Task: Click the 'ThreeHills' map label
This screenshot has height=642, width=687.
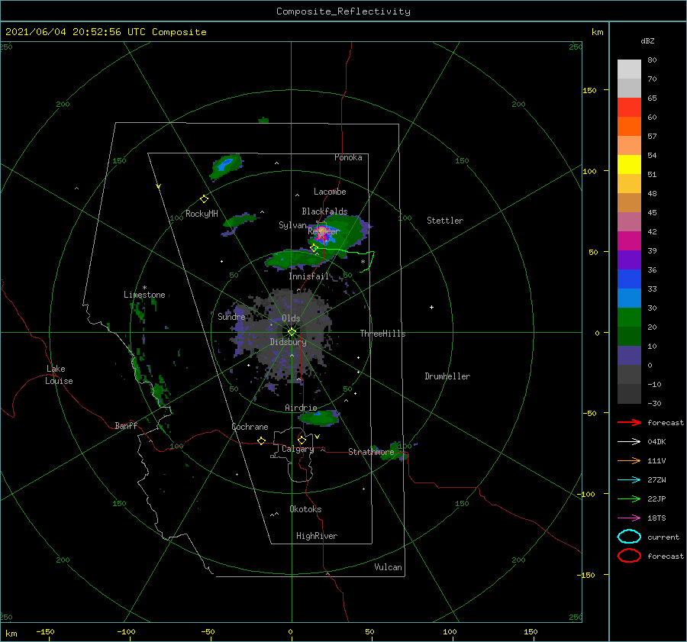Action: (382, 334)
